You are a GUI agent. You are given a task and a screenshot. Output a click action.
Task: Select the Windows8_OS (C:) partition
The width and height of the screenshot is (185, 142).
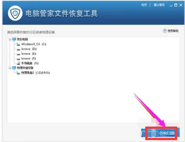click(x=34, y=44)
